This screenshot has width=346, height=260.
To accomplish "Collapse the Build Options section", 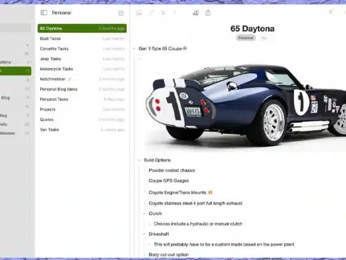I will [x=139, y=160].
